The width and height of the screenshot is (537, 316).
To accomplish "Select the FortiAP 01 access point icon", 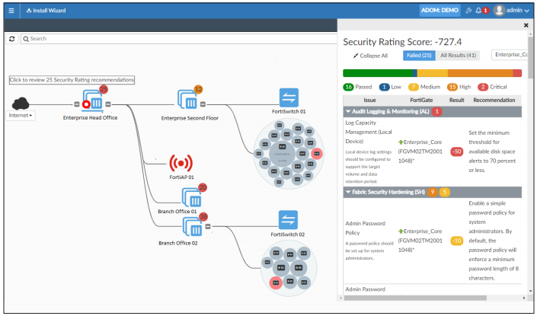I will coord(181,163).
